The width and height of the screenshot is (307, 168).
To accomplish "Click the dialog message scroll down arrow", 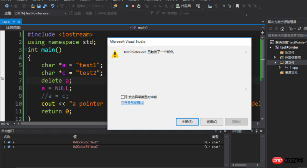I will point(246,89).
